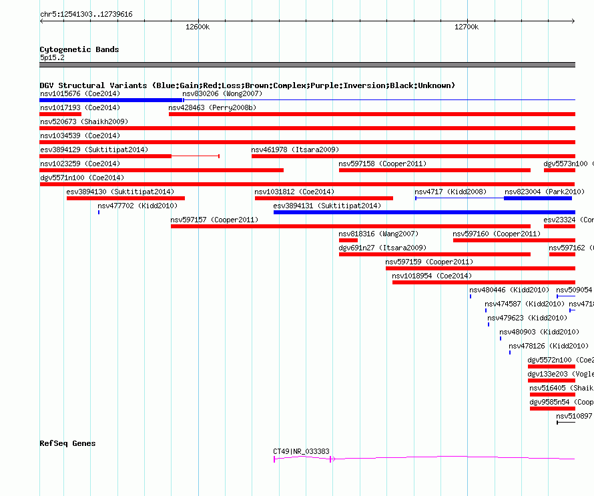Viewport: 594px width, 496px height.
Task: Select dgv5571n100 (Coe2014) label
Action: (x=82, y=178)
